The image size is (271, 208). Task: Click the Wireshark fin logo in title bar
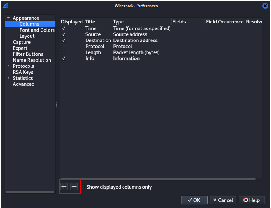(x=6, y=6)
